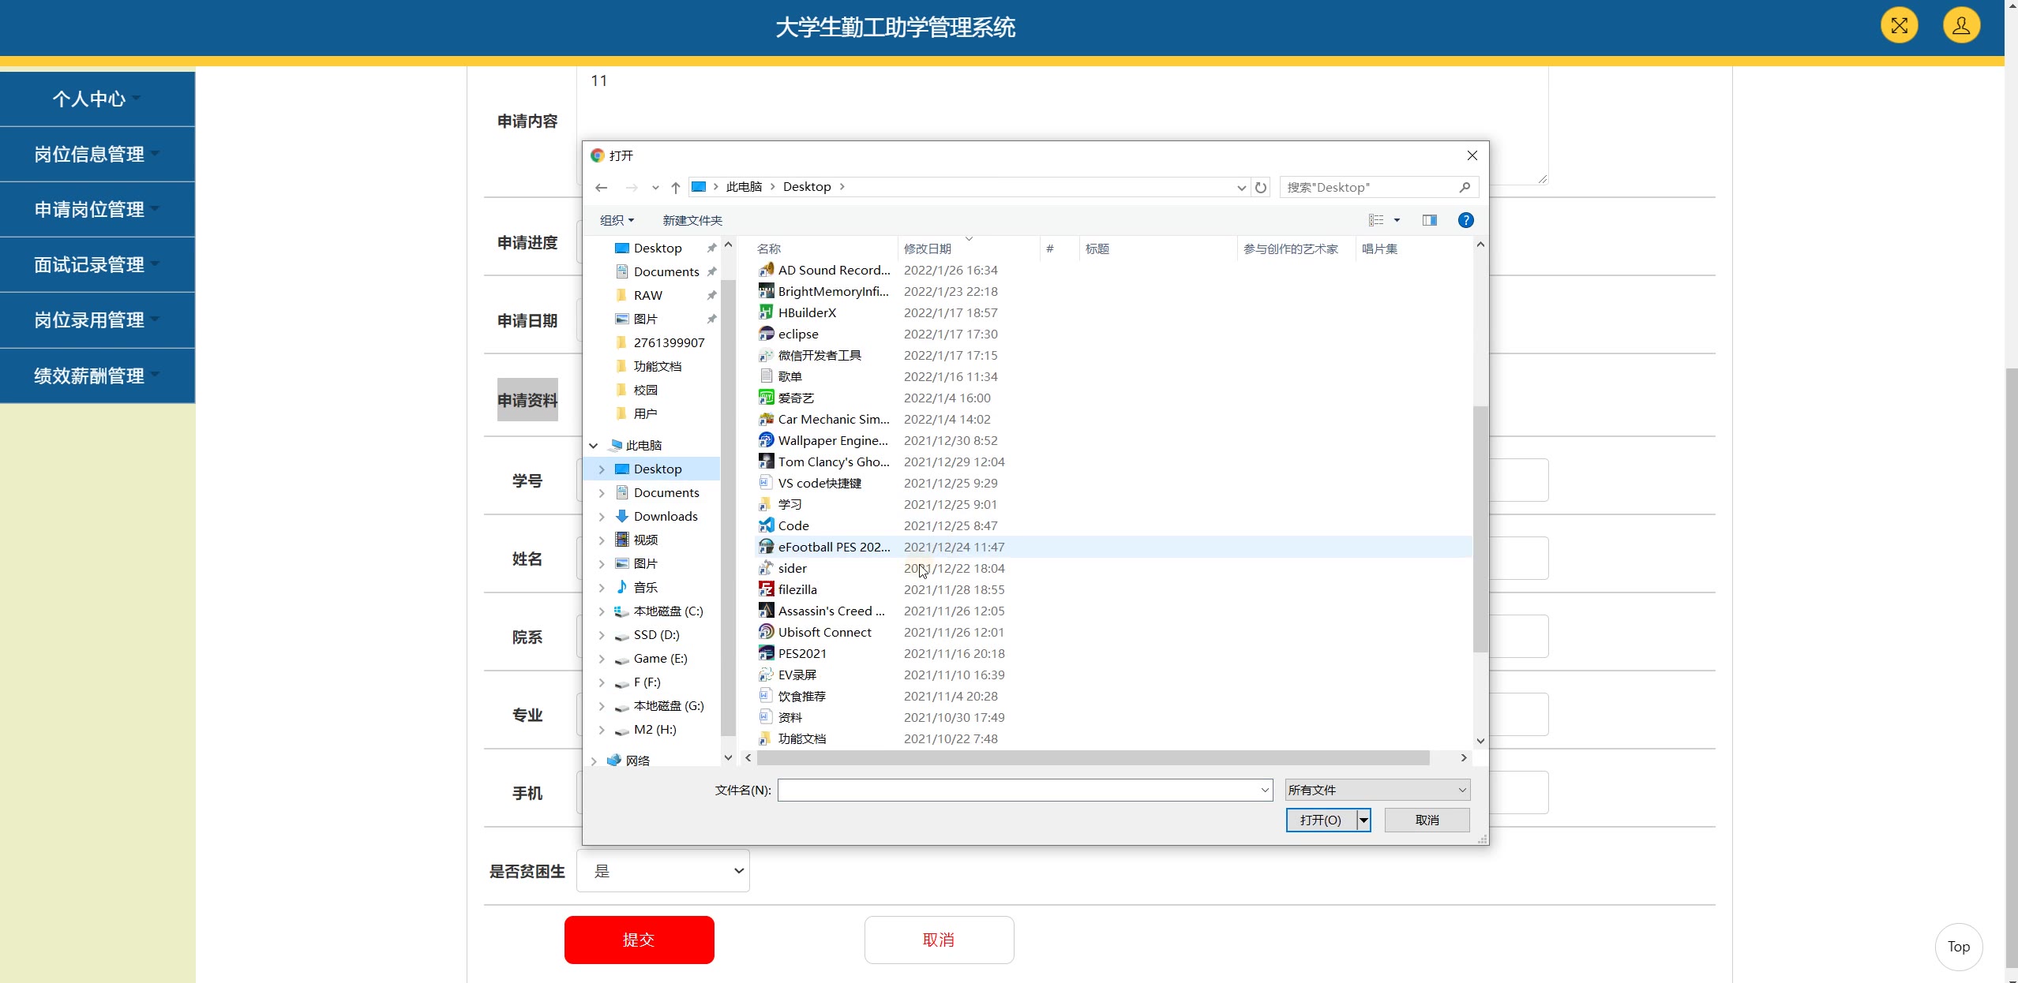
Task: Click the back navigation arrow in dialog
Action: (602, 187)
